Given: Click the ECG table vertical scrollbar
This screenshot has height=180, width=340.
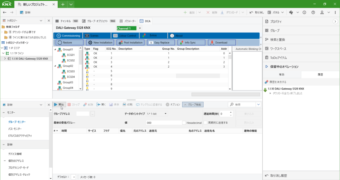Looking at the screenshot, I should click(230, 71).
